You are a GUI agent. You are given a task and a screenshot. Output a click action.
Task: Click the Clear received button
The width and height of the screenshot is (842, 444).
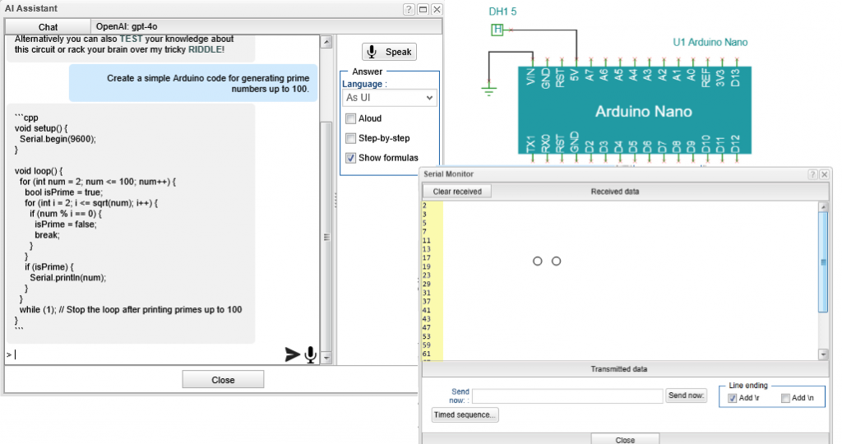tap(457, 192)
